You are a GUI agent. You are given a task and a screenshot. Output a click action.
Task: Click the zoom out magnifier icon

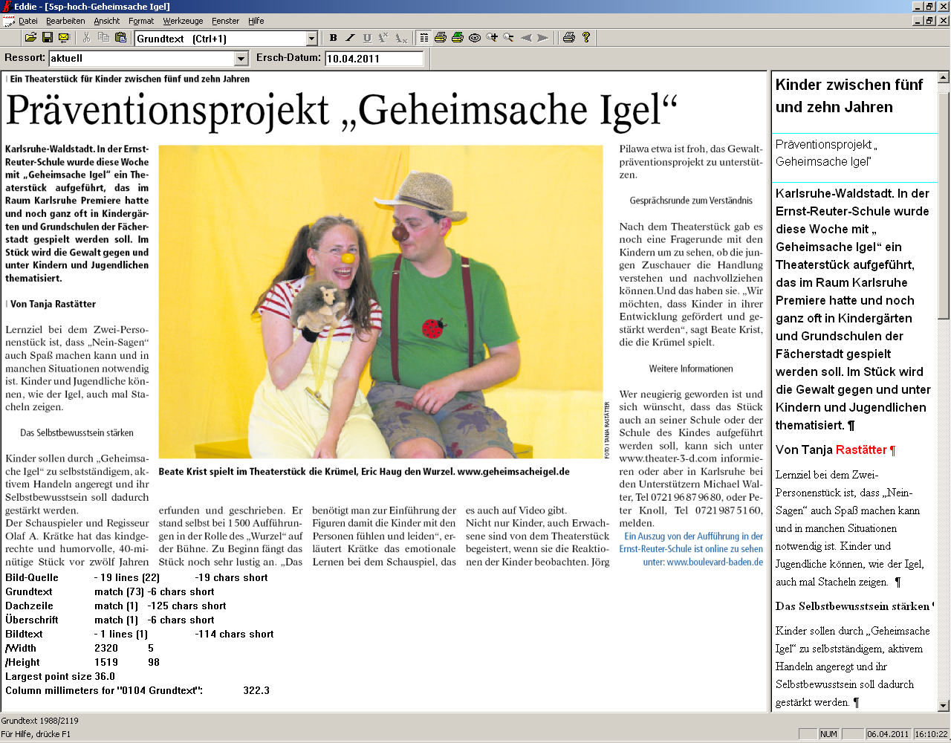(509, 37)
